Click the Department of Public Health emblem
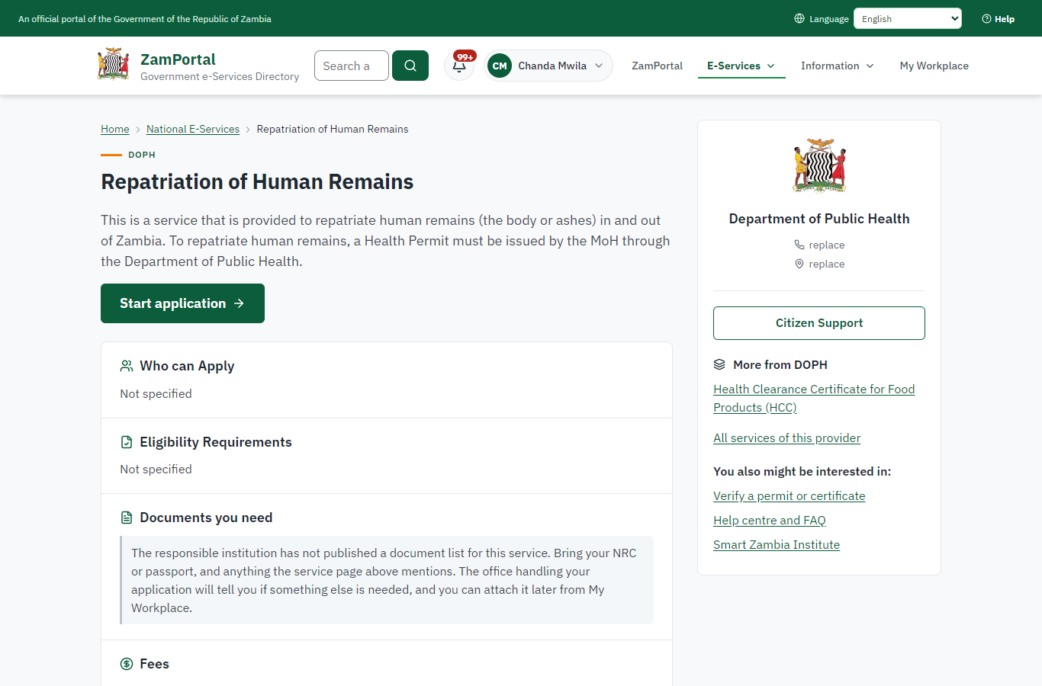The height and width of the screenshot is (686, 1042). 819,165
